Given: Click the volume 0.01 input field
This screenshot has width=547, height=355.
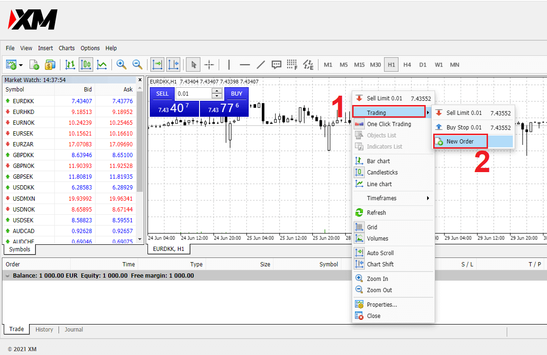Looking at the screenshot, I should coord(193,94).
